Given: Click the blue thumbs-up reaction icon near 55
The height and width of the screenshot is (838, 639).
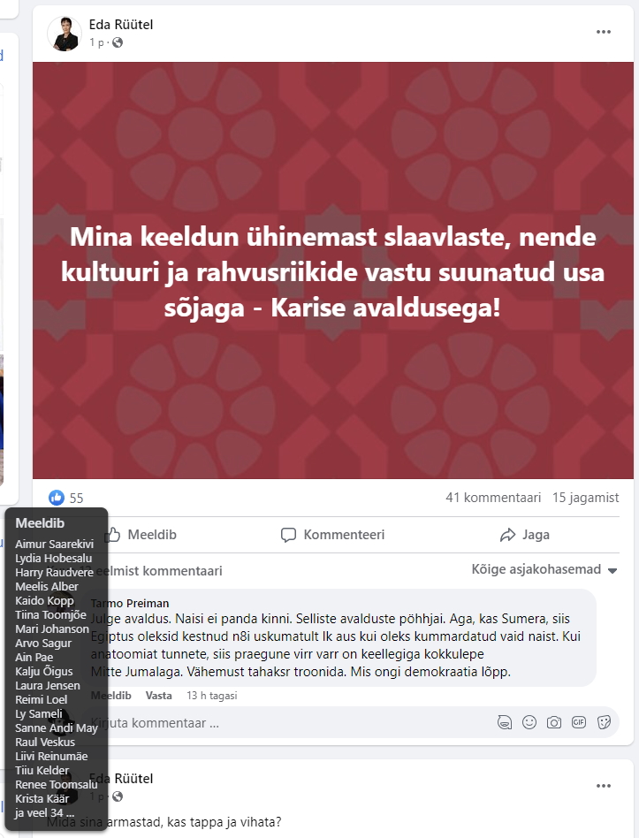Looking at the screenshot, I should point(56,498).
